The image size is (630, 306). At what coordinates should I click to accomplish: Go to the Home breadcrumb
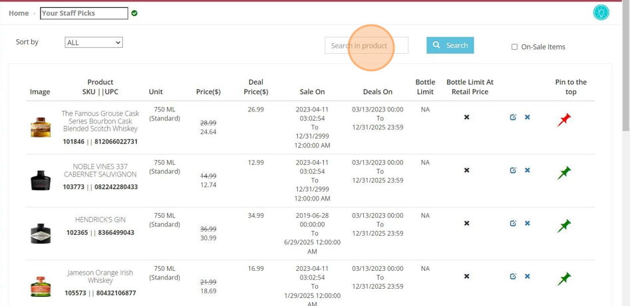[19, 13]
